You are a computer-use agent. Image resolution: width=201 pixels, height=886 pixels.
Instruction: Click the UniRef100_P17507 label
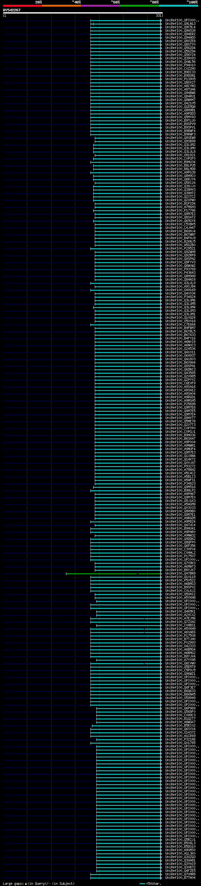(180, 556)
